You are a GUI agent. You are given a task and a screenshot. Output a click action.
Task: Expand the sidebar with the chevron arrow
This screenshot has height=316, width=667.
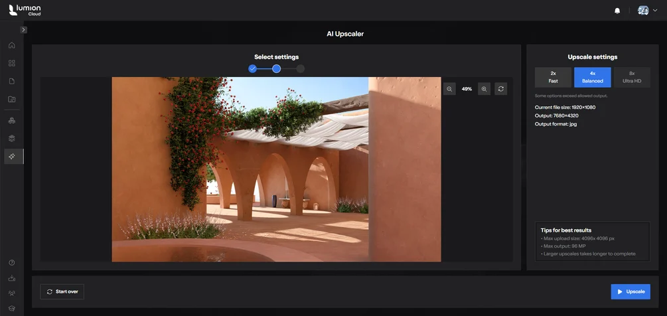point(23,30)
